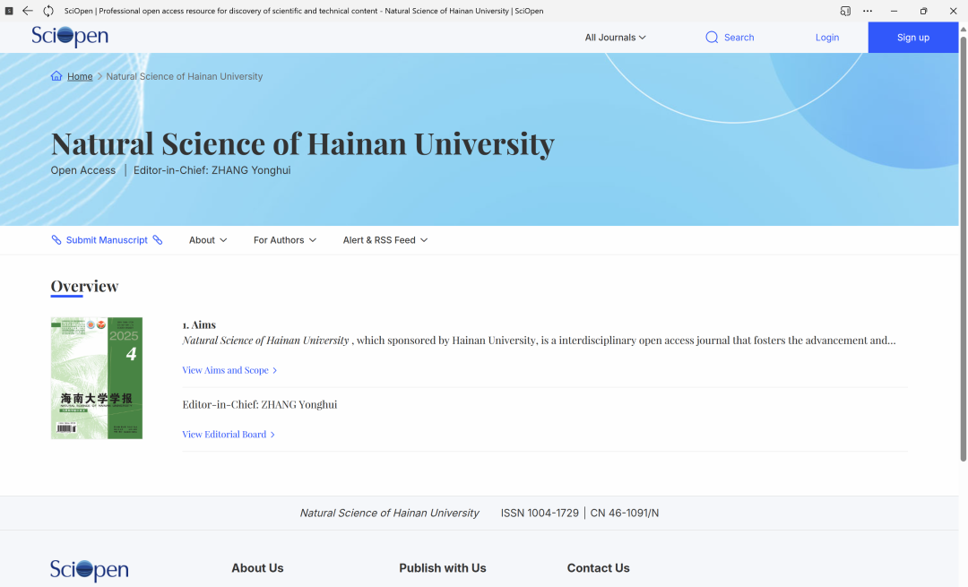Click 'Editor-in-Chief: ZHANG Yonghui' in the Overview section

260,404
